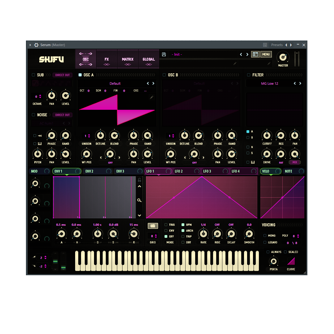This screenshot has width=334, height=334.
Task: Click the lock icon in the envelope display
Action: click(139, 180)
